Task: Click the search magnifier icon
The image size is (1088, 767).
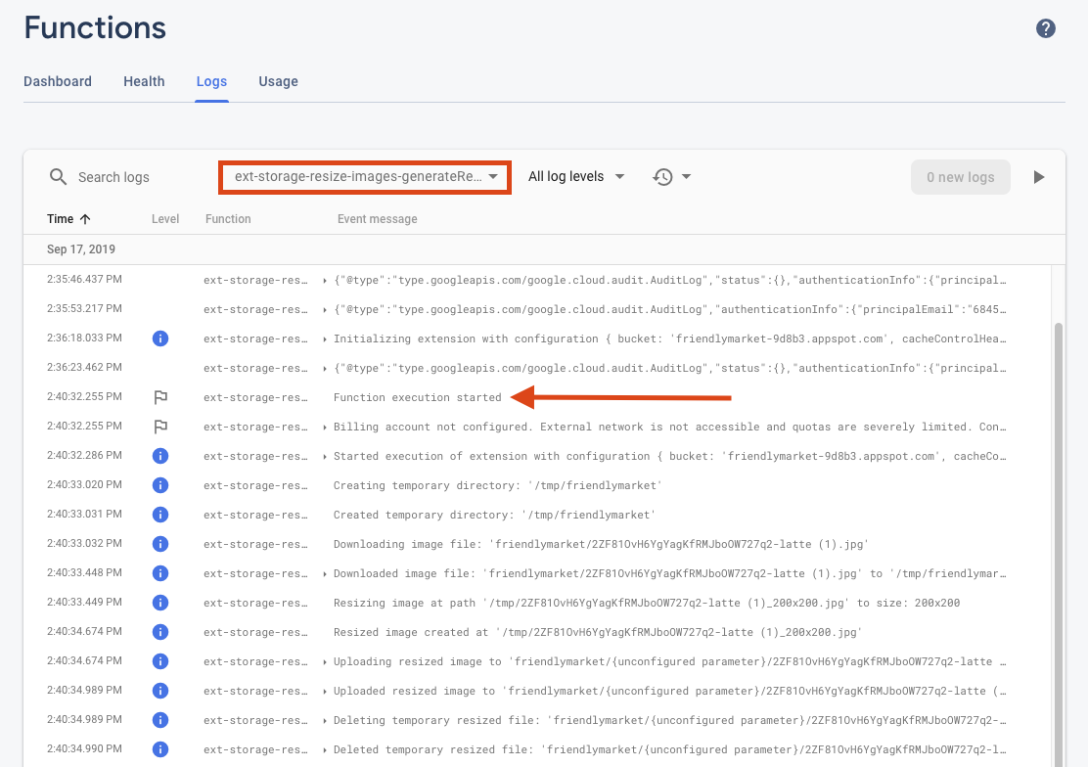Action: tap(59, 177)
